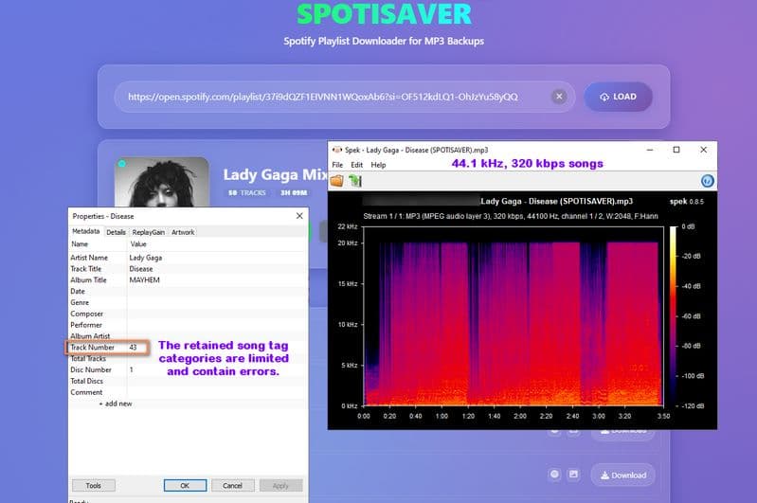Open the Help menu in Spek
Screen dimensions: 757x503
pyautogui.click(x=379, y=165)
